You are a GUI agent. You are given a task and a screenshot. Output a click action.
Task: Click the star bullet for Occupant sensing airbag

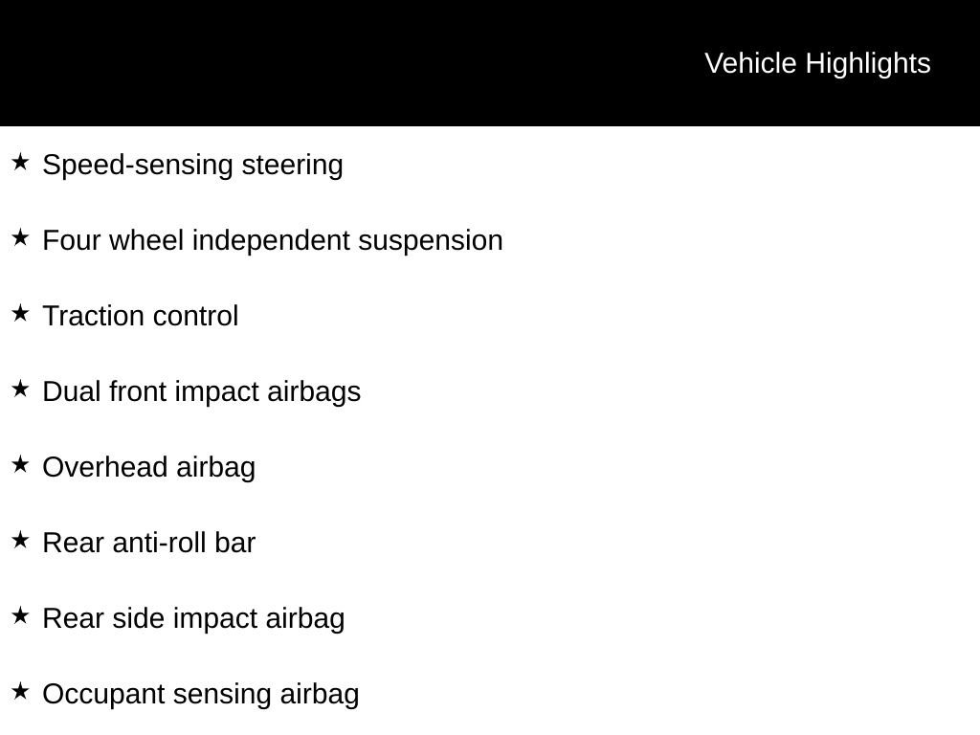click(x=20, y=691)
